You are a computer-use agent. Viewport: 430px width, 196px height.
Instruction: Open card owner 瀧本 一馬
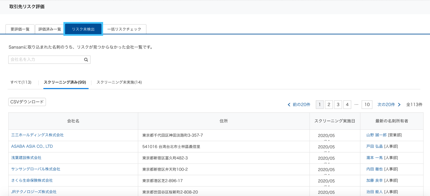click(375, 158)
